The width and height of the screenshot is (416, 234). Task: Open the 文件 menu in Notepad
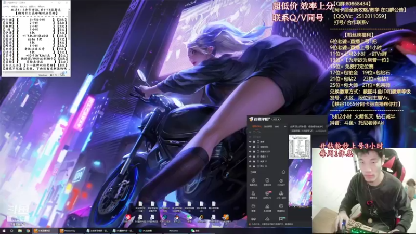(x=6, y=7)
